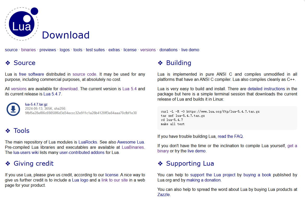
Task: Open the binaries navigation link
Action: coord(28,50)
